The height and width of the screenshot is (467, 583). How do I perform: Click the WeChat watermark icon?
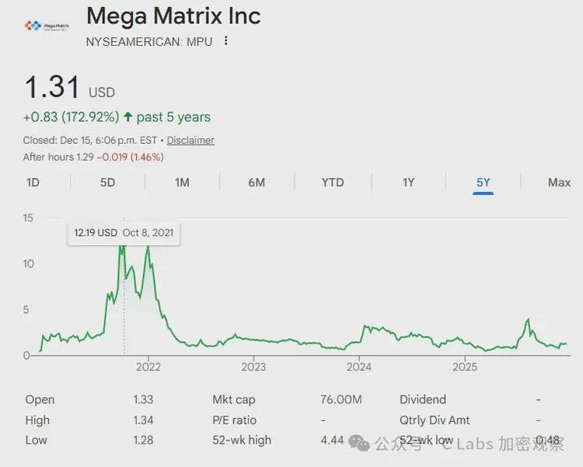point(359,442)
